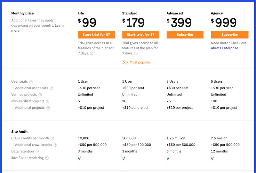Open the Ahrefs Enterprise link
Image resolution: width=256 pixels, height=173 pixels.
pos(224,48)
